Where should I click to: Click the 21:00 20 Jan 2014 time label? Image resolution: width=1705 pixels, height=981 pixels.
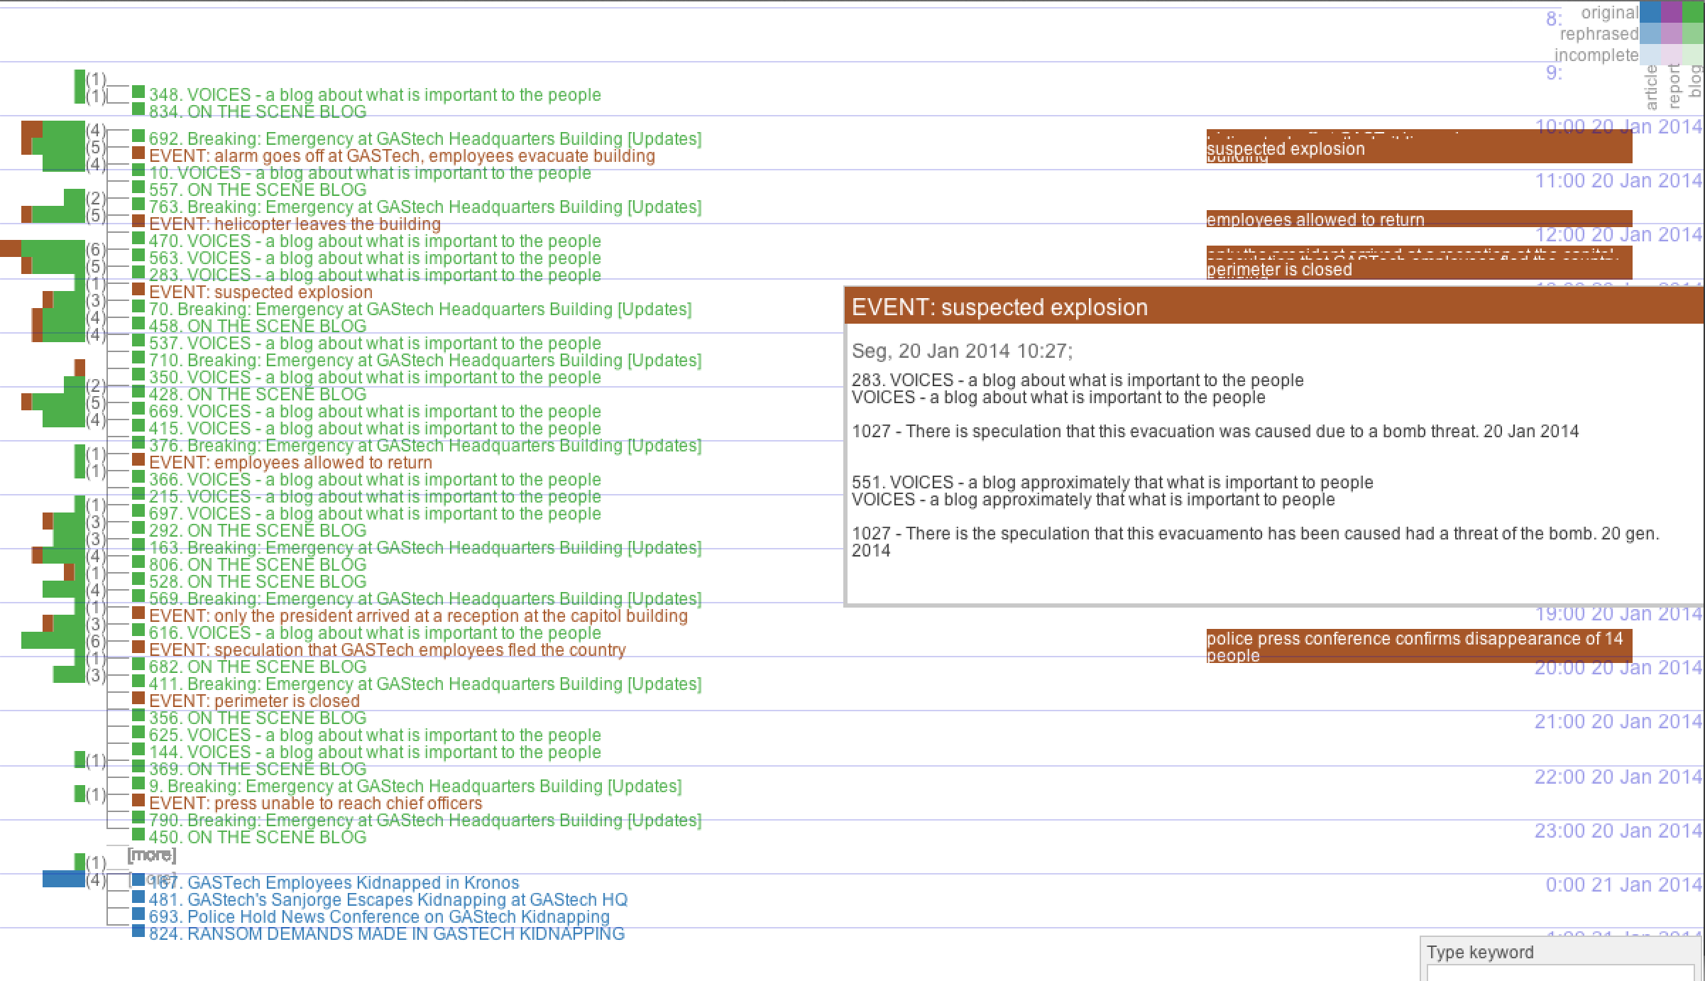tap(1618, 721)
